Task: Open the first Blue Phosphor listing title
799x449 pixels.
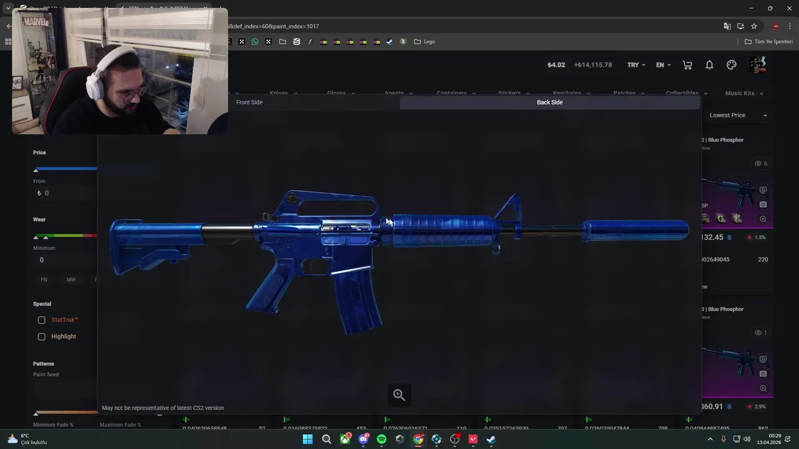Action: [723, 140]
